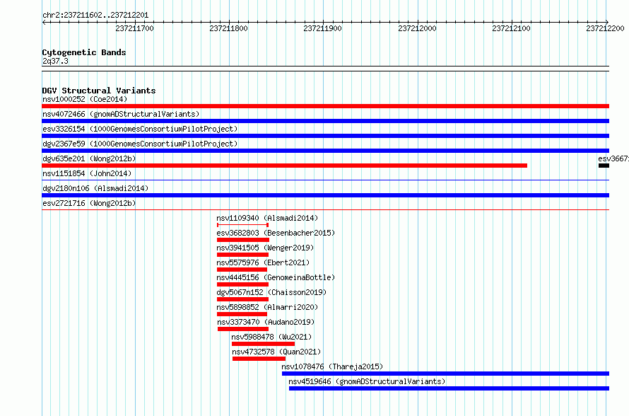
Task: Click the black esv3667 feature bar
Action: (604, 166)
